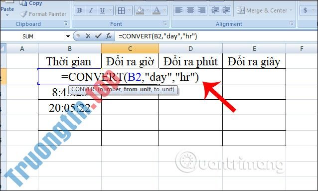
Task: Select column F header
Action: click(302, 49)
